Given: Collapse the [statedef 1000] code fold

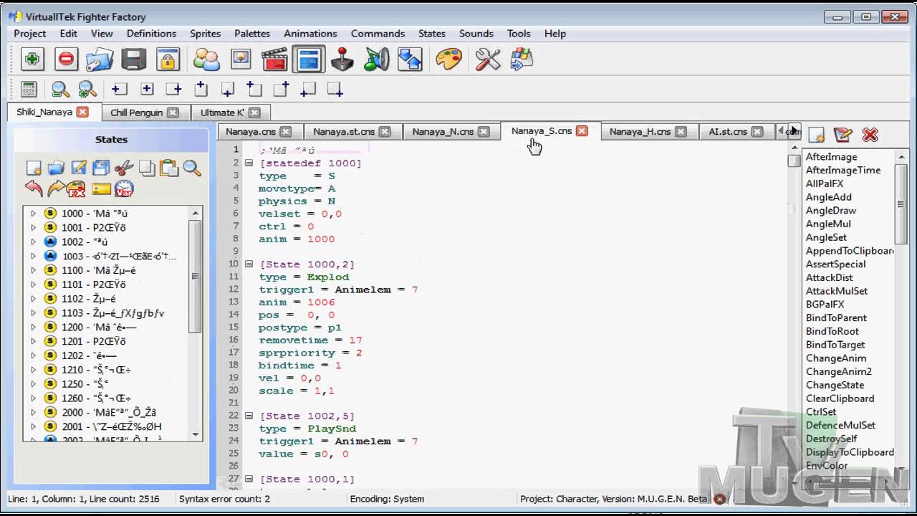Looking at the screenshot, I should click(x=249, y=163).
